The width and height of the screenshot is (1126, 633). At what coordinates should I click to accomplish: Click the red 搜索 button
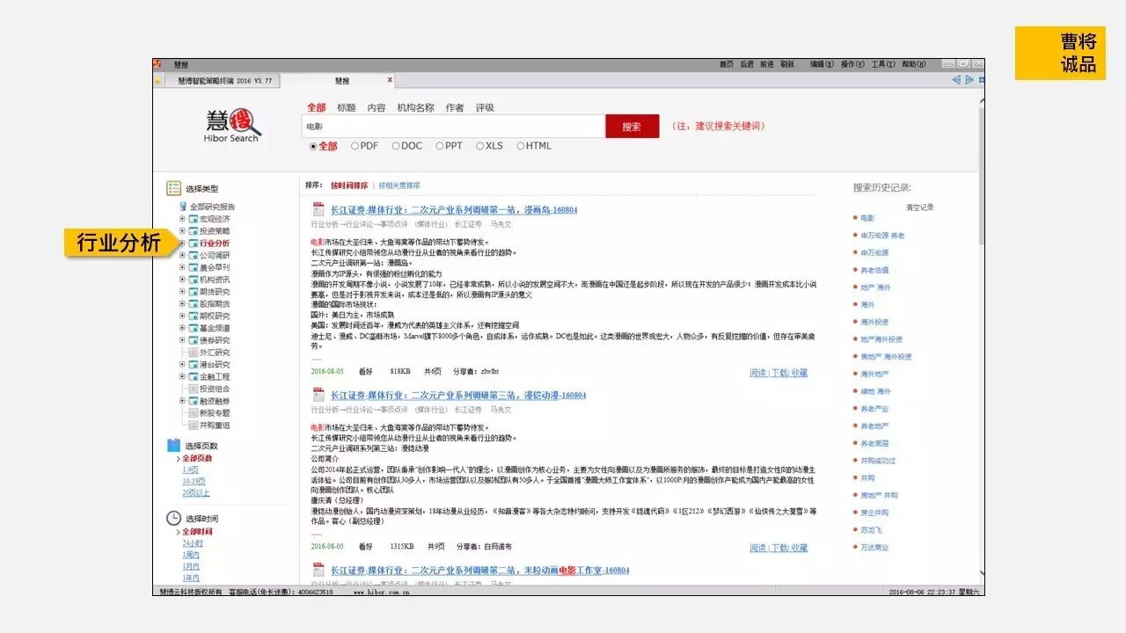point(632,127)
